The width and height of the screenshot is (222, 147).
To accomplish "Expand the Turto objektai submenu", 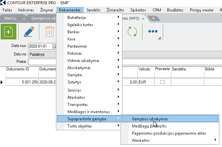I will (89, 126).
